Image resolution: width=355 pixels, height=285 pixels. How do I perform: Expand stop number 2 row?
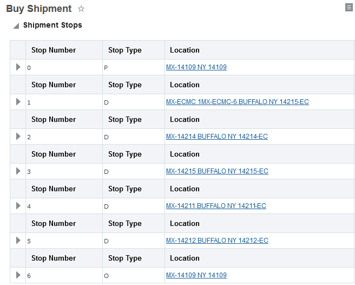click(18, 137)
